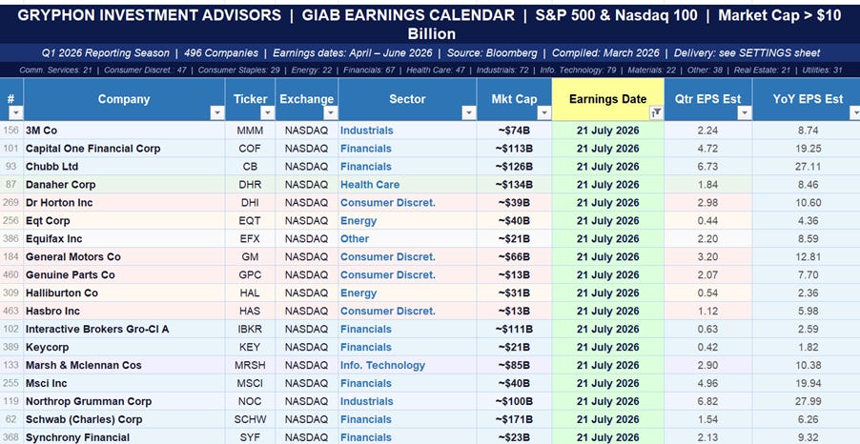
Task: Open the Mkt Cap column filter dropdown
Action: tap(544, 113)
